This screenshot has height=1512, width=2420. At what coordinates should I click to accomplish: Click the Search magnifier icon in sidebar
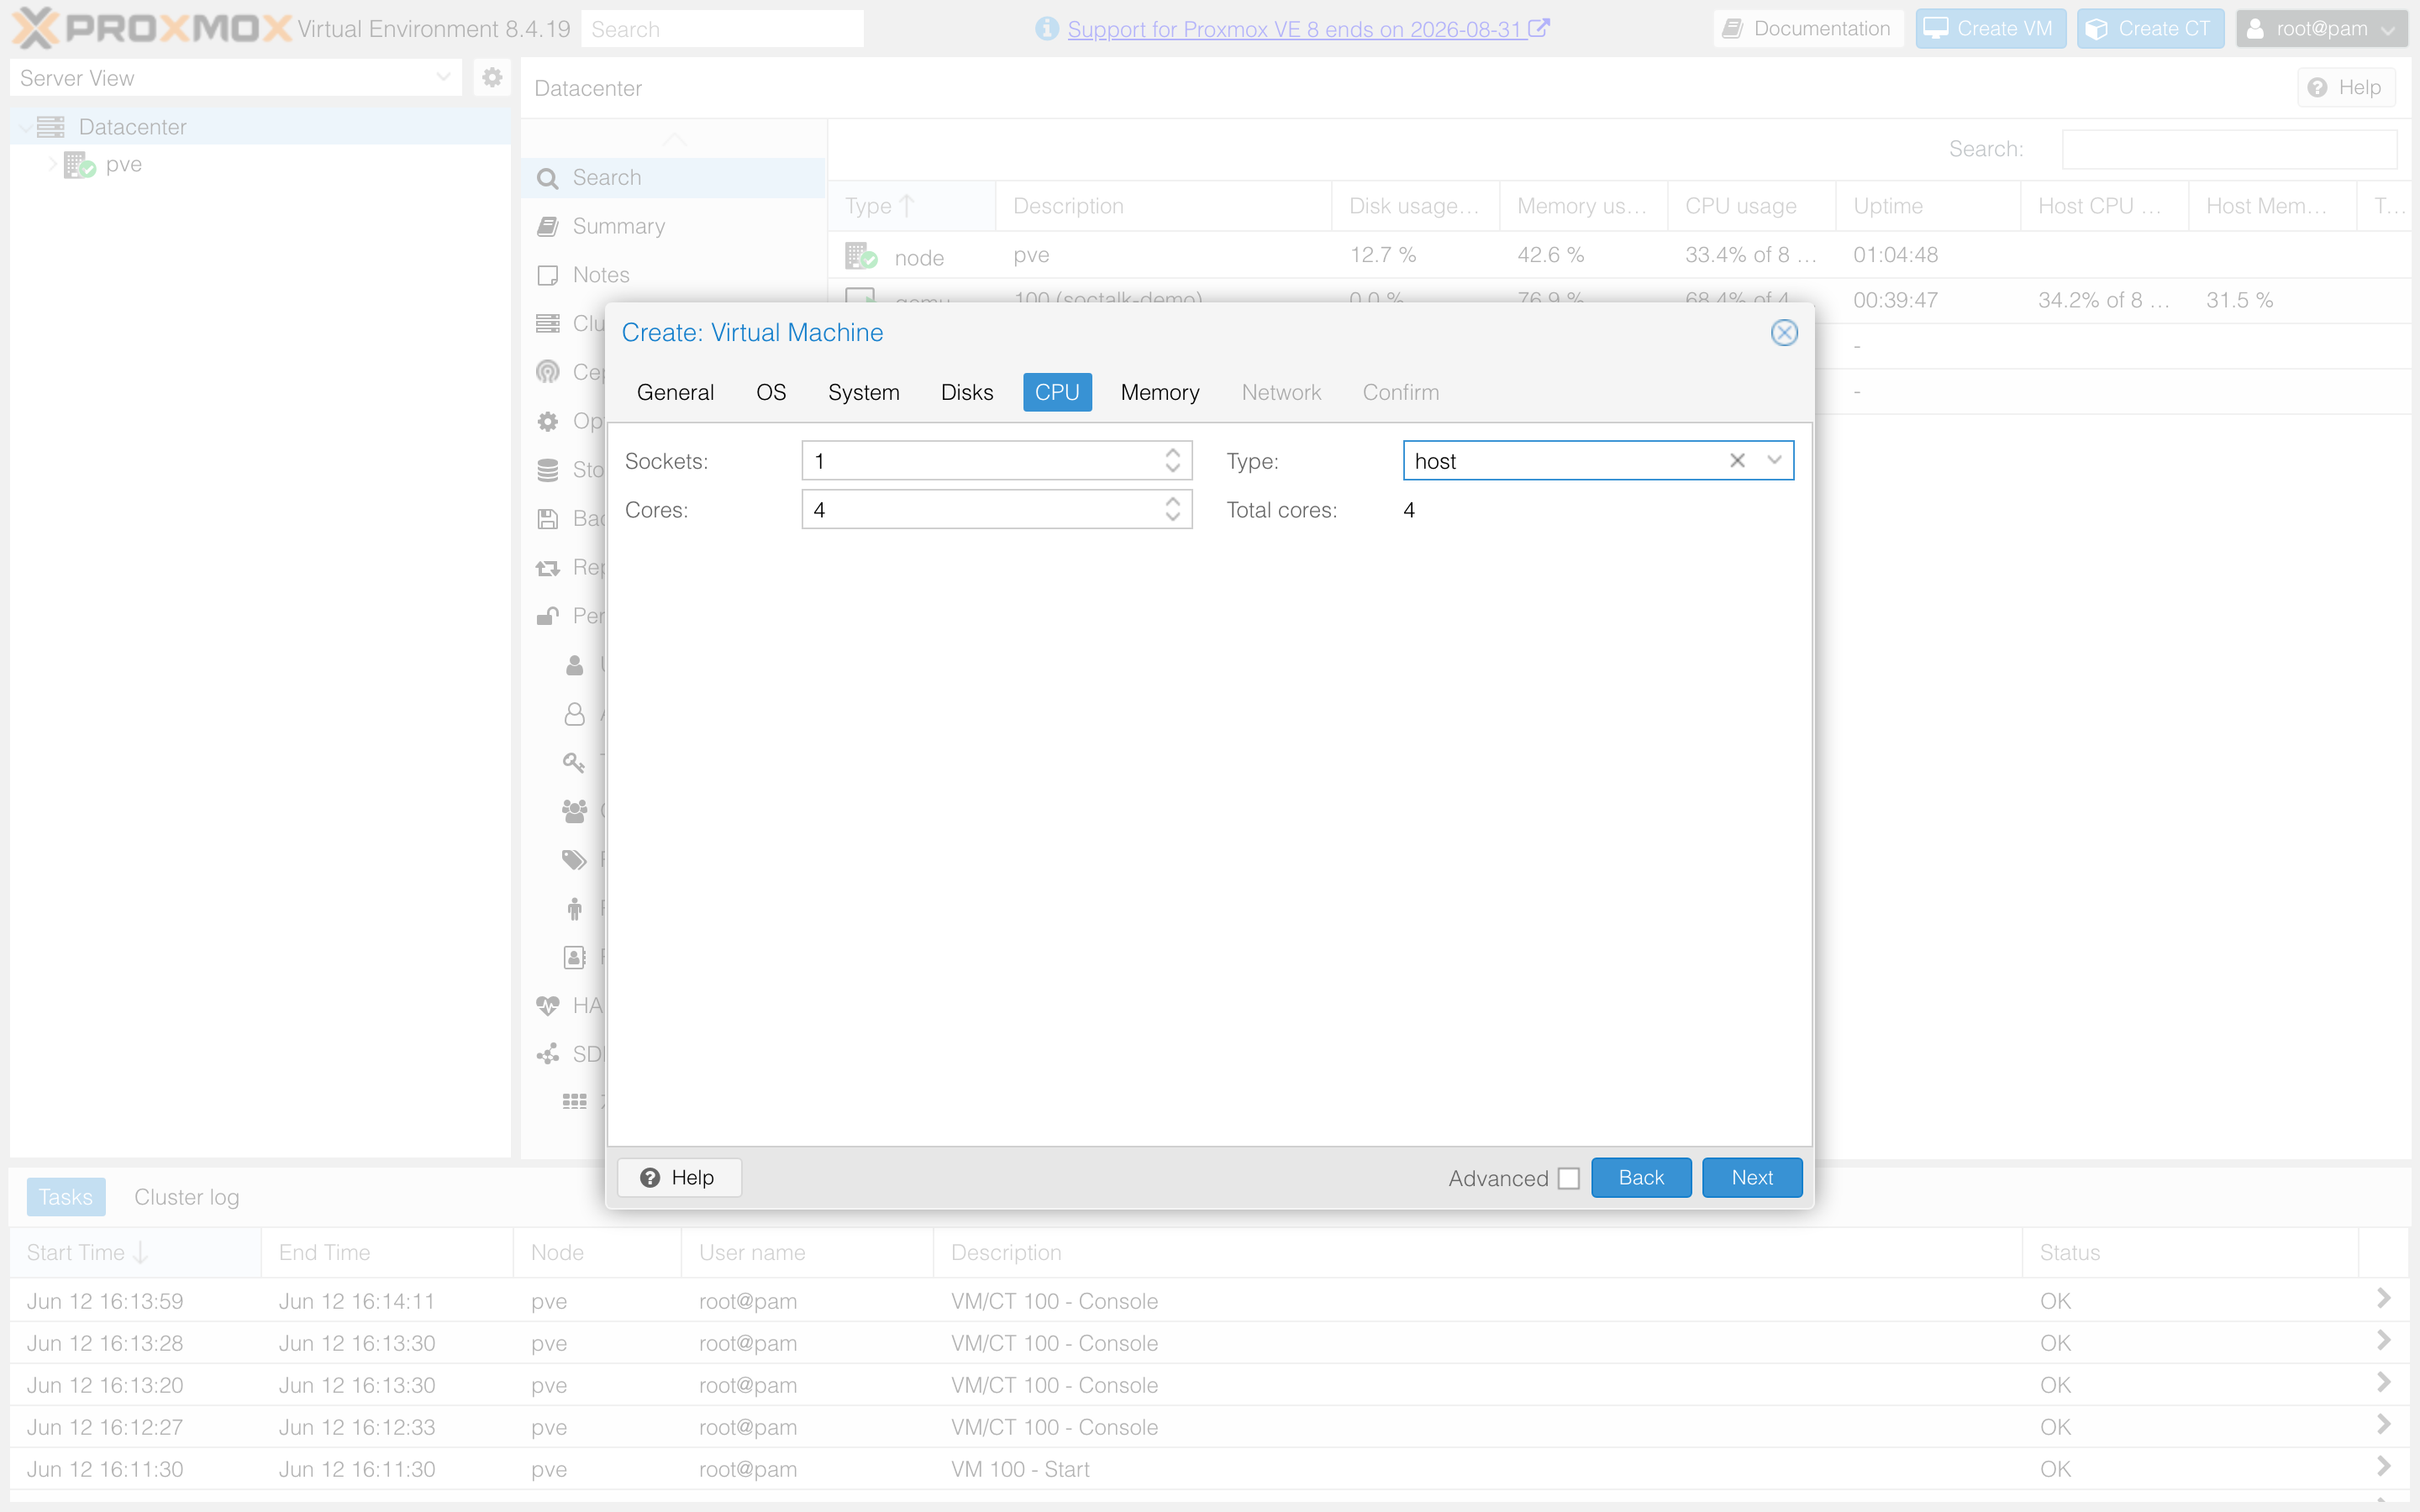click(547, 178)
